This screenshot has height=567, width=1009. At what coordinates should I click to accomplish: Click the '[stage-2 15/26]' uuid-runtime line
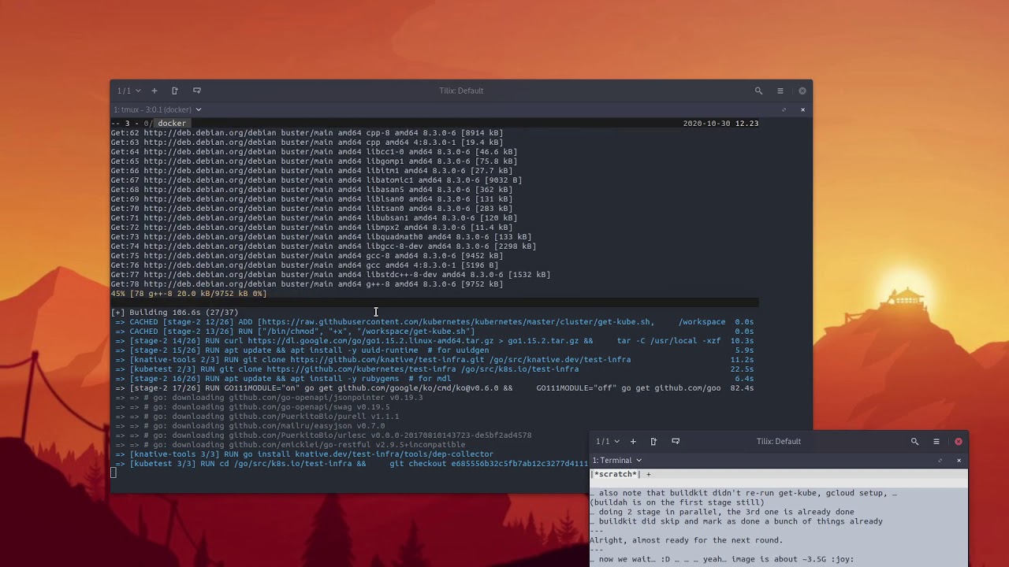coord(434,350)
